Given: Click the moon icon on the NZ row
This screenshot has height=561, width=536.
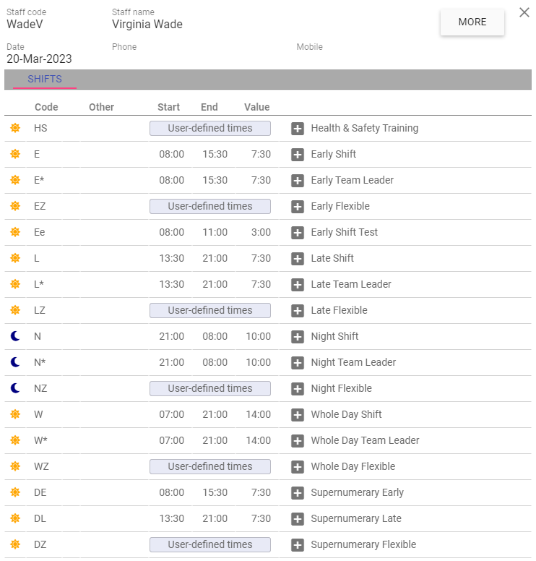Looking at the screenshot, I should (15, 388).
